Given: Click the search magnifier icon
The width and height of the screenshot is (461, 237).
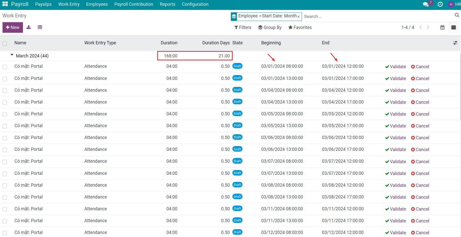Looking at the screenshot, I should point(457,15).
